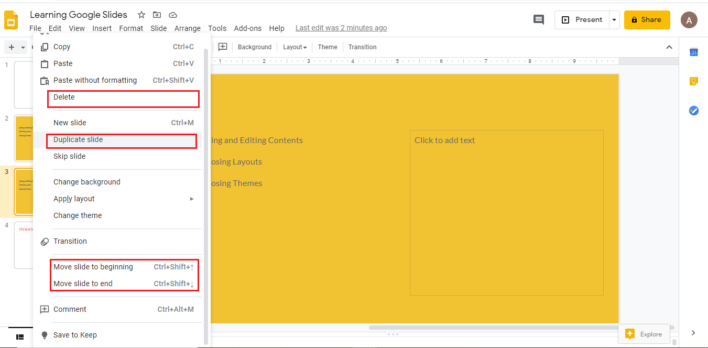Viewport: 708px width, 348px height.
Task: Open the Format menu
Action: 131,28
